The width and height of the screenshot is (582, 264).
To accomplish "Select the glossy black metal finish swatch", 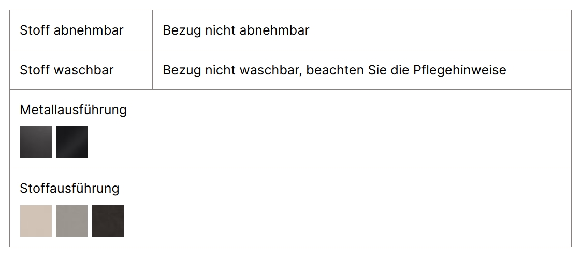I will pyautogui.click(x=71, y=142).
